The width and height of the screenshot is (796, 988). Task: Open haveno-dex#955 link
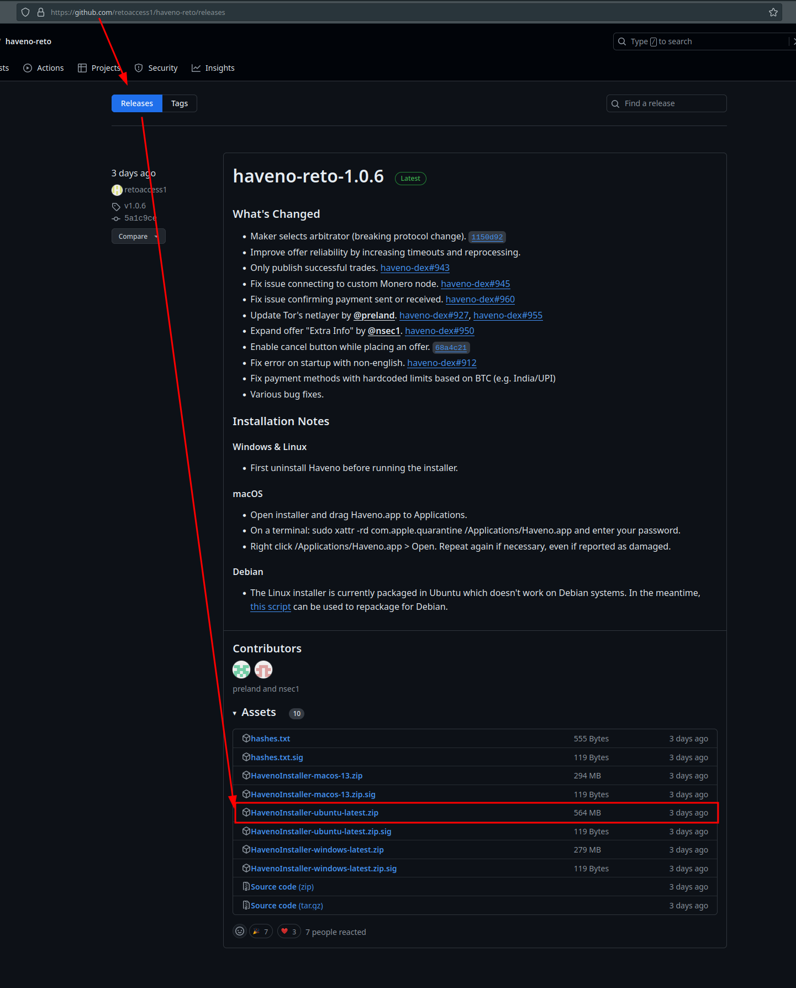(508, 315)
